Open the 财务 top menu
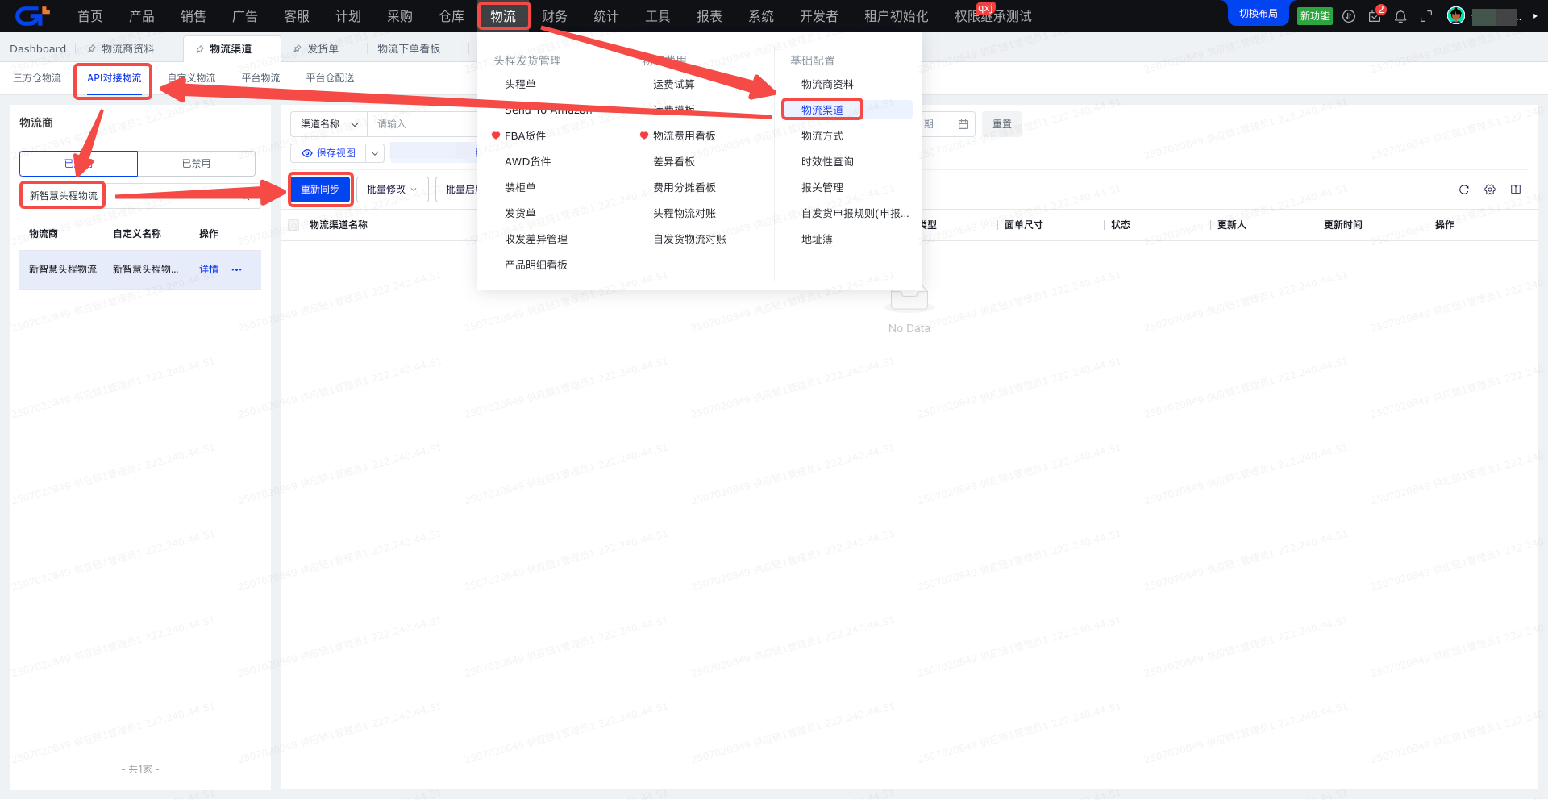This screenshot has width=1548, height=800. 555,16
